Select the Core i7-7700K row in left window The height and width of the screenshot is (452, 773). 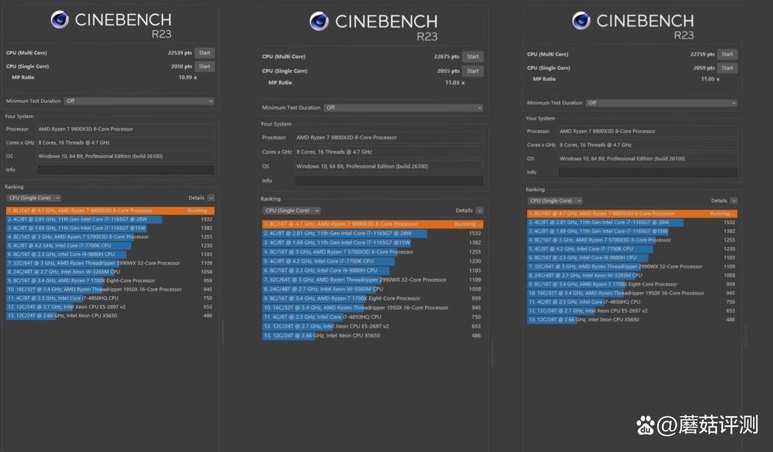[x=110, y=245]
